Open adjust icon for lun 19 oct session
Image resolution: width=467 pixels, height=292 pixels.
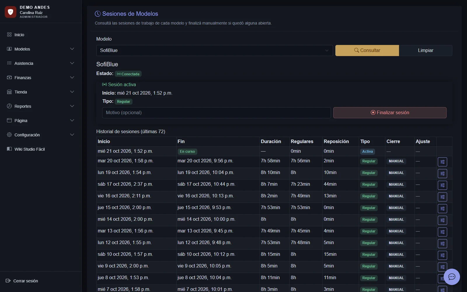coord(442,173)
